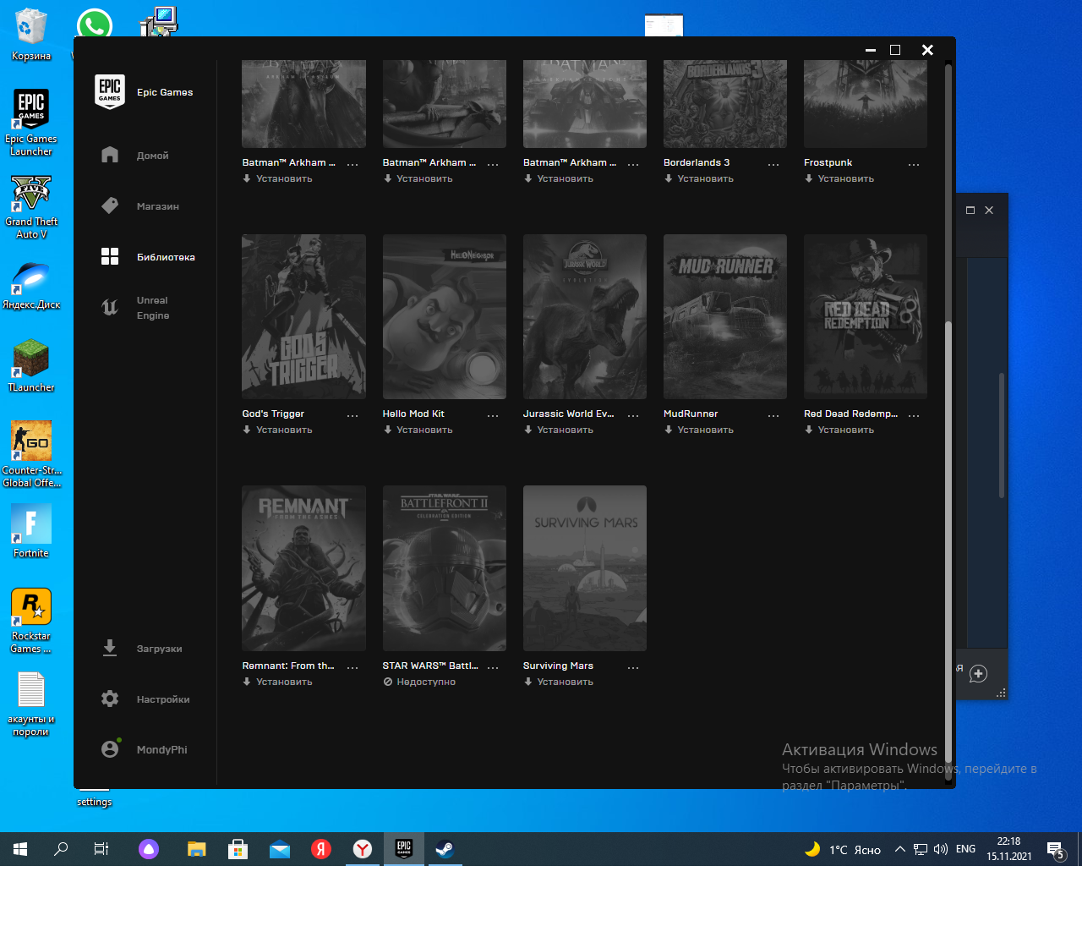The height and width of the screenshot is (948, 1082).
Task: Open options menu for Jurassic World Evolution
Action: pos(633,415)
